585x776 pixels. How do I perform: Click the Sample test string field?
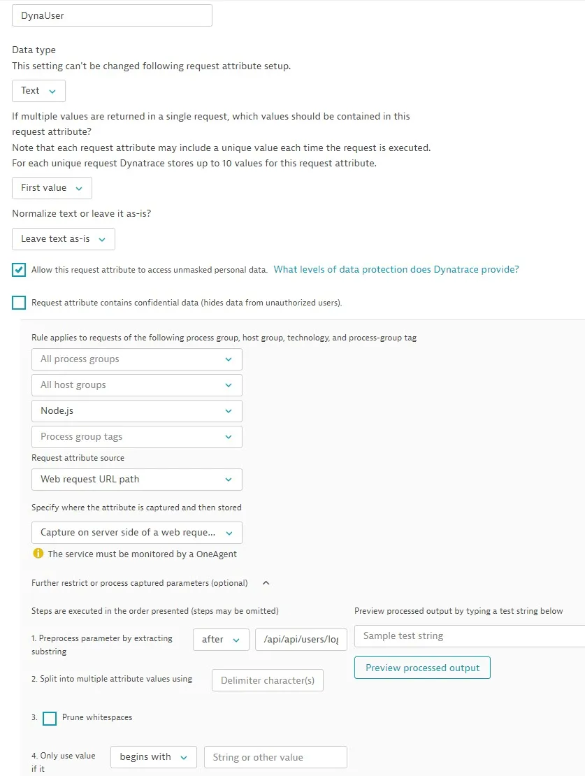(468, 636)
